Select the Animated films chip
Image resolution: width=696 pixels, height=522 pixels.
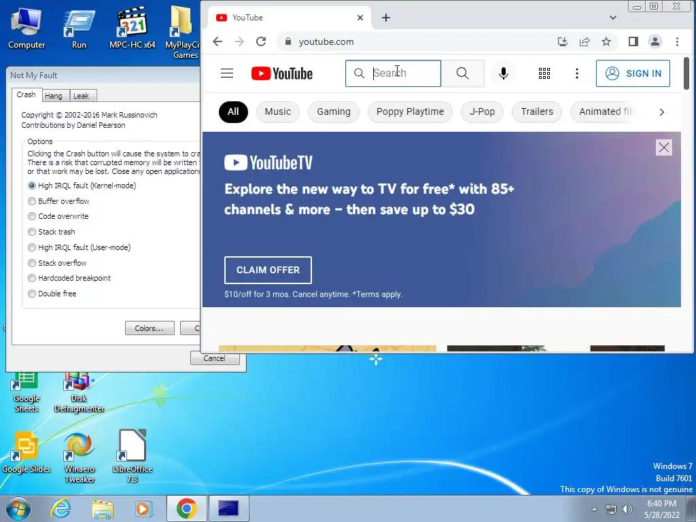606,112
